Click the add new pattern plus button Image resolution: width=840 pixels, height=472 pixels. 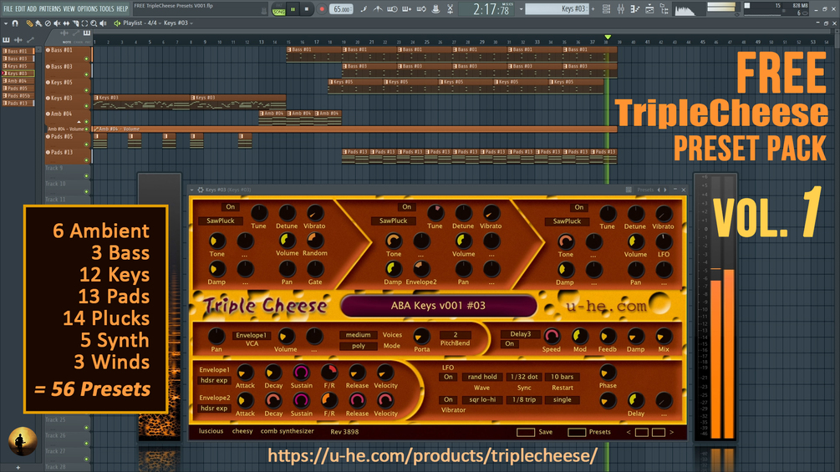pyautogui.click(x=593, y=9)
